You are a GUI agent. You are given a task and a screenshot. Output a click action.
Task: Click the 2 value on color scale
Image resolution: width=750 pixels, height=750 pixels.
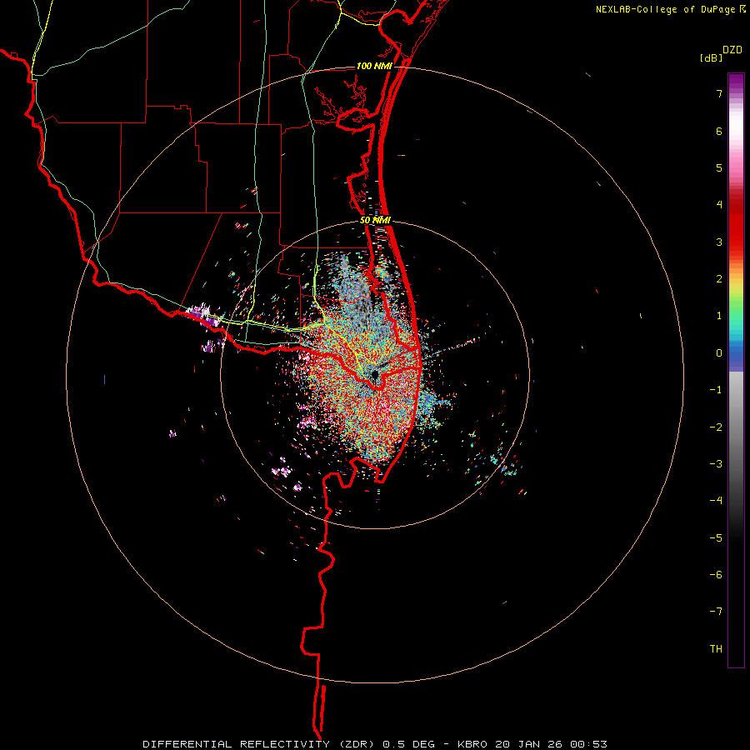pyautogui.click(x=719, y=279)
